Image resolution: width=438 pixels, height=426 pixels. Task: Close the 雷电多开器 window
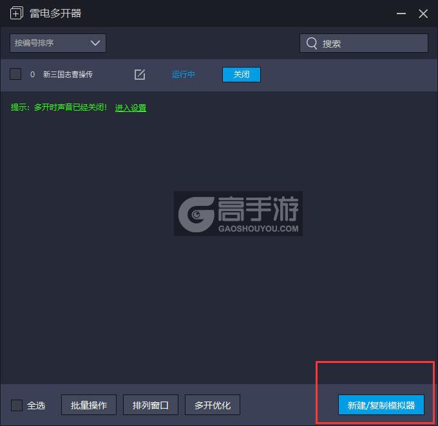423,14
